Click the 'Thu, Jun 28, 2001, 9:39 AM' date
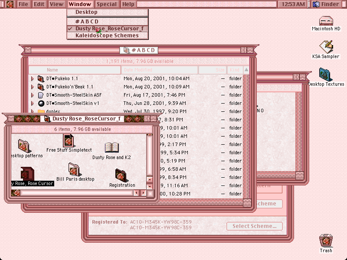The image size is (347, 260). (x=155, y=103)
